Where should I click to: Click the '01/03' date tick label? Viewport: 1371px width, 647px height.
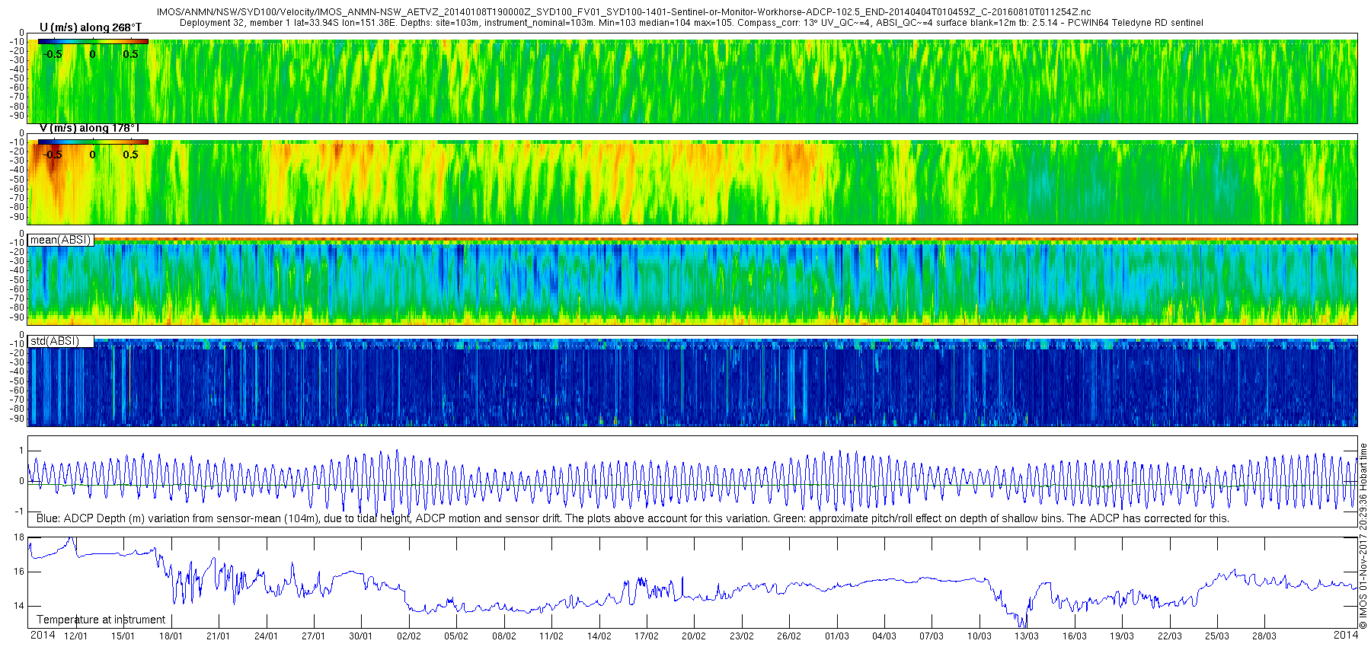[x=836, y=636]
